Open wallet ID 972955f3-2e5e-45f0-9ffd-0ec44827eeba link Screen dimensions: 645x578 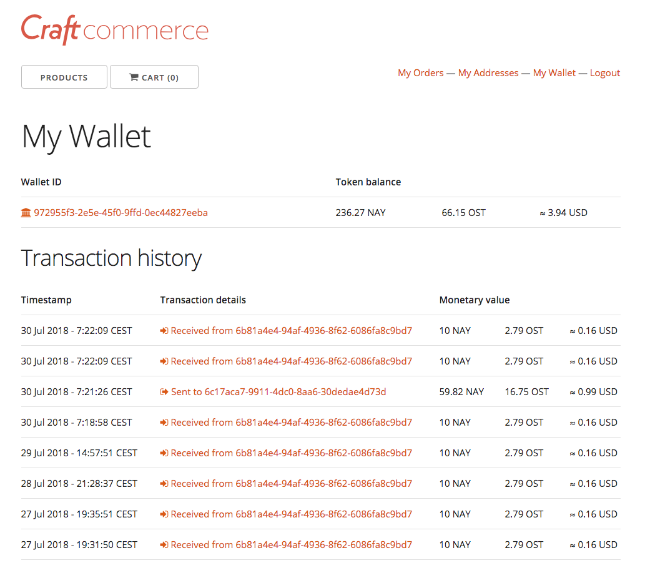point(121,212)
